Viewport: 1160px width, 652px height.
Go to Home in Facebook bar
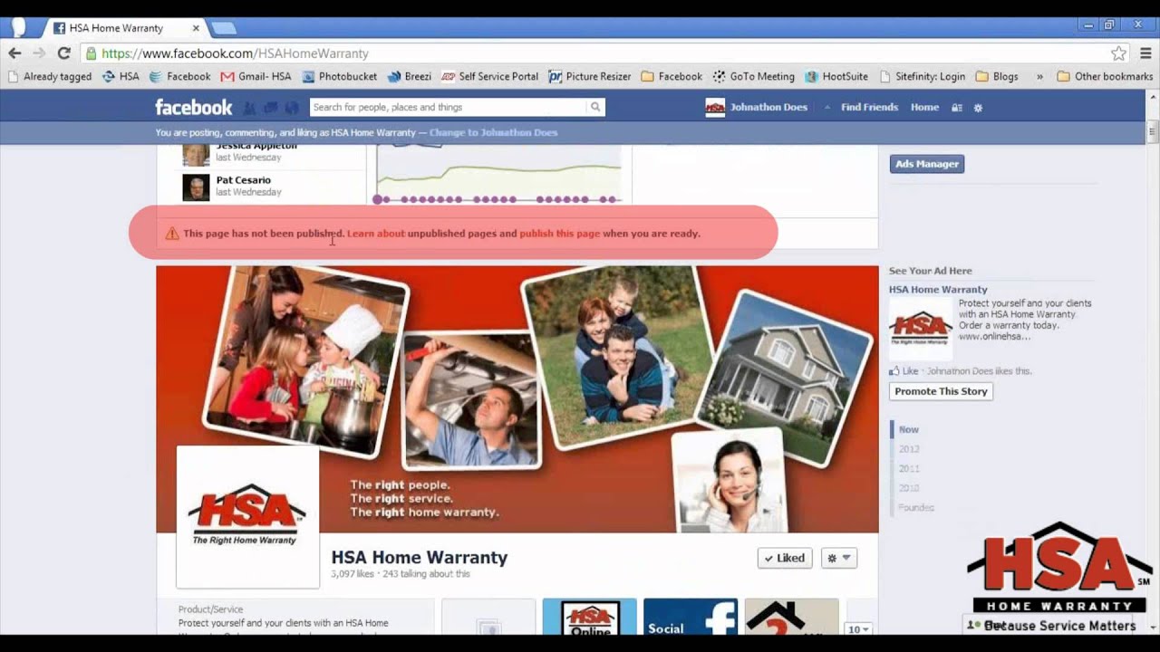click(x=924, y=107)
